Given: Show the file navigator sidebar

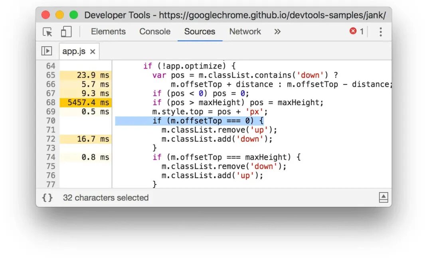Looking at the screenshot, I should [x=46, y=51].
